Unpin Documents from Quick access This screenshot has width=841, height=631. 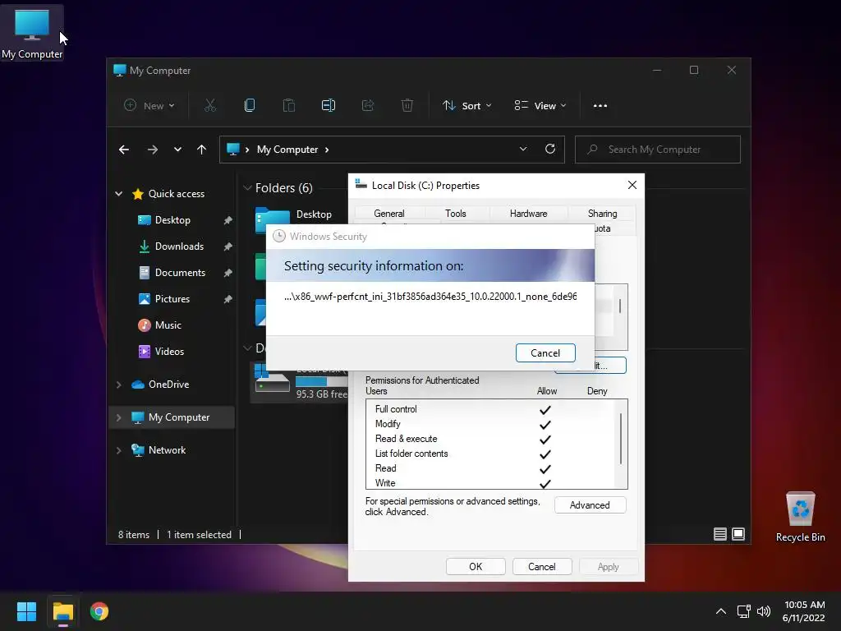[x=227, y=273]
